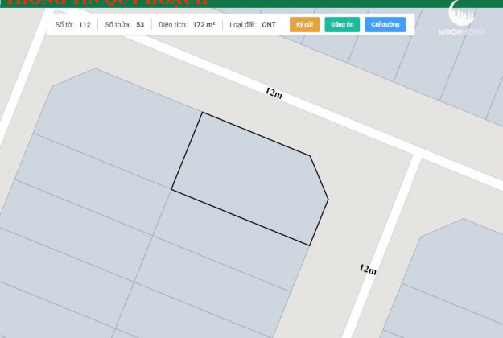Screen dimensions: 503x338
Task: Open directions with Chỉ đường button
Action: 385,25
